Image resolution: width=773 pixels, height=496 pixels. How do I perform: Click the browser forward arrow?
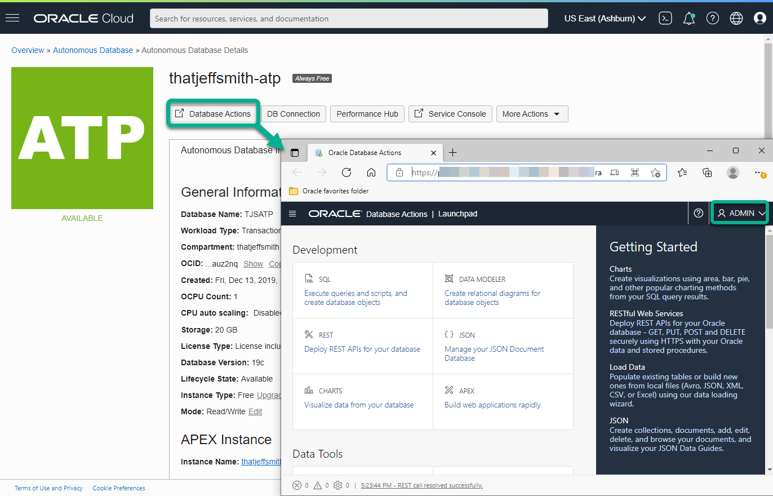coord(322,172)
